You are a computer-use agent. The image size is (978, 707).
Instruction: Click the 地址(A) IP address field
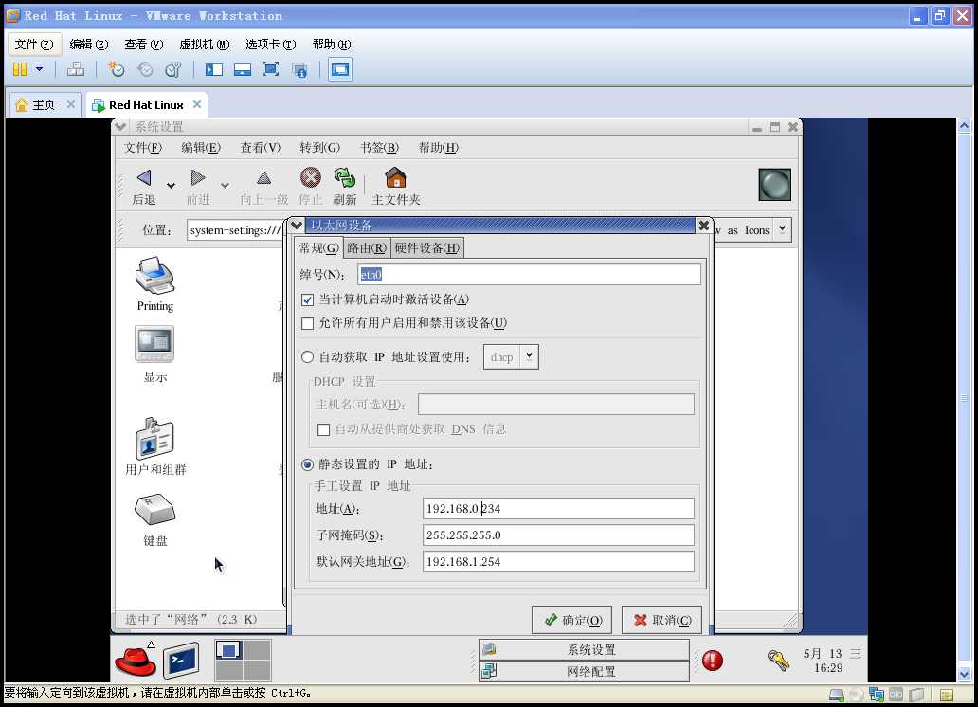558,509
